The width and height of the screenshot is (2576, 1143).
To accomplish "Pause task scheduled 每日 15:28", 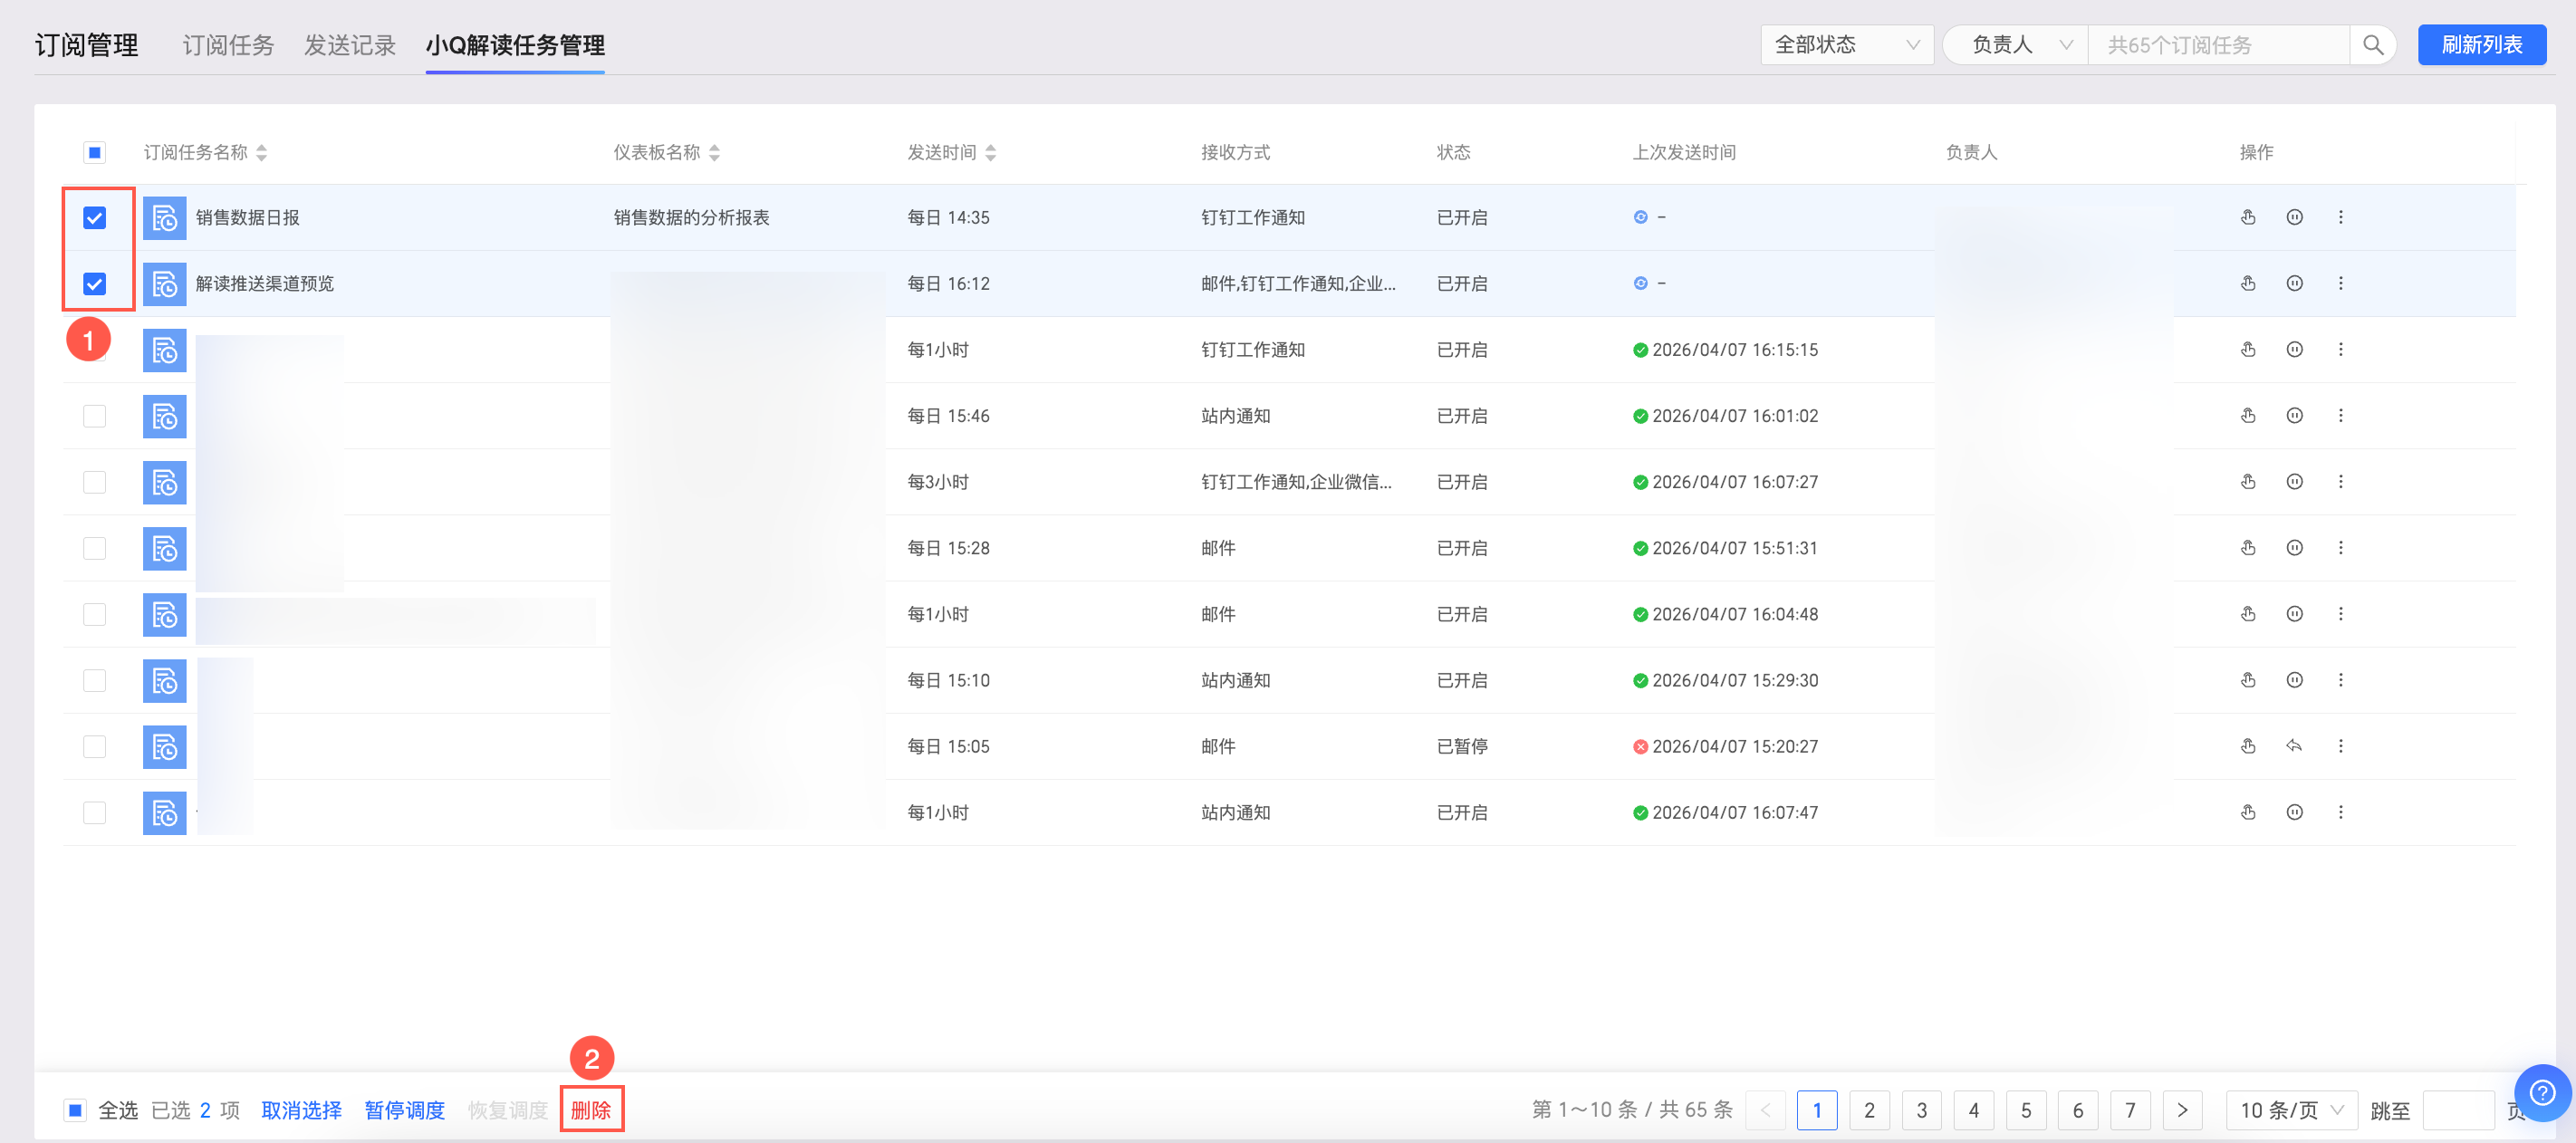I will click(2294, 547).
